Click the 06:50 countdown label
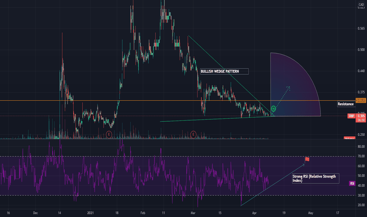Viewport: 367px width, 217px height. (x=361, y=120)
